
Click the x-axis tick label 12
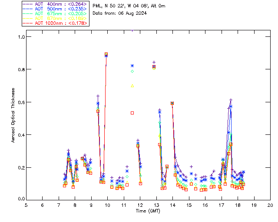click(x=140, y=205)
